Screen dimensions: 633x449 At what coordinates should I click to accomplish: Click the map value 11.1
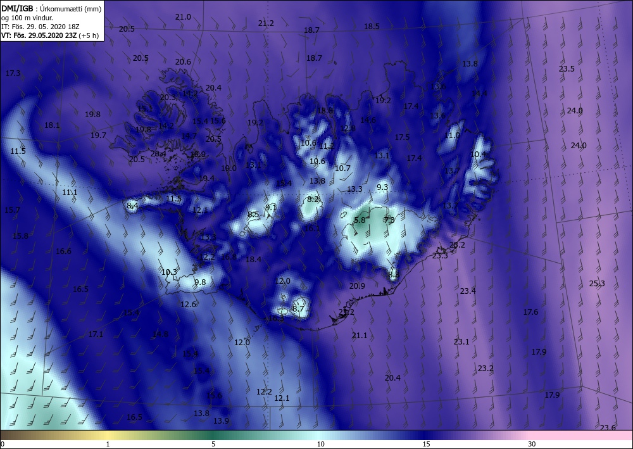70,192
